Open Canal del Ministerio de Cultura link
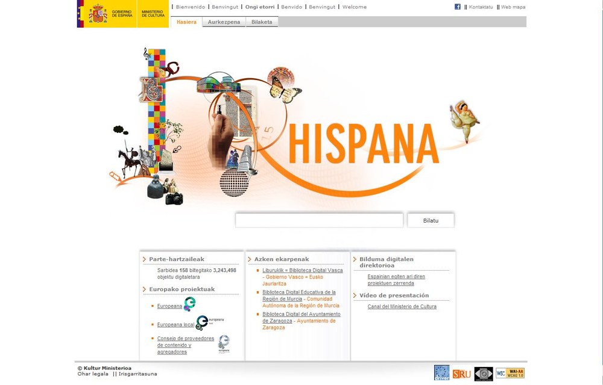 point(402,307)
